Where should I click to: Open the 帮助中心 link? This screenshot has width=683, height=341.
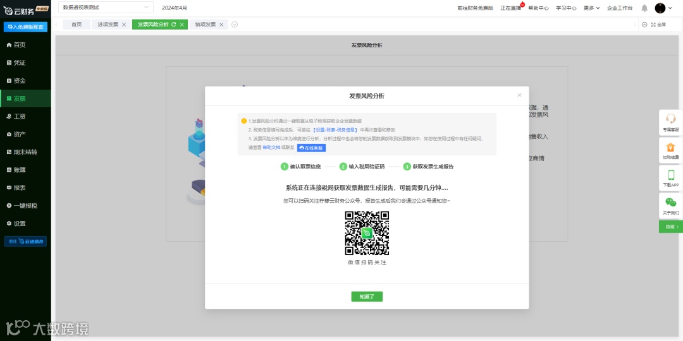538,8
